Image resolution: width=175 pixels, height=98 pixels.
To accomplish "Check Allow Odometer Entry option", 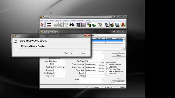I will tap(107, 71).
